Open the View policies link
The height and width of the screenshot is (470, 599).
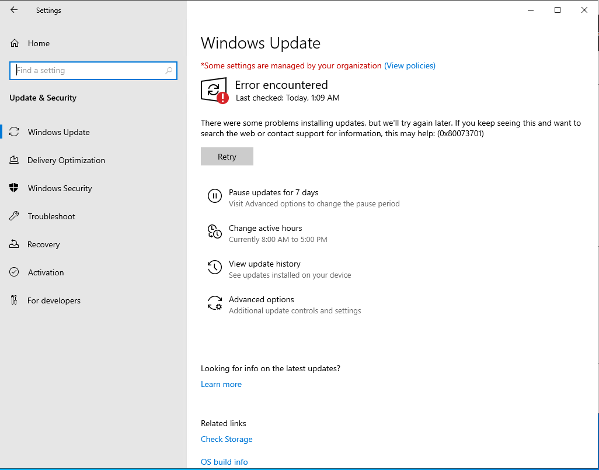coord(409,66)
